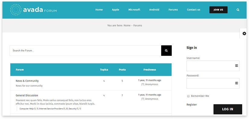
Task: Open the Forums menu item
Action: [173, 10]
